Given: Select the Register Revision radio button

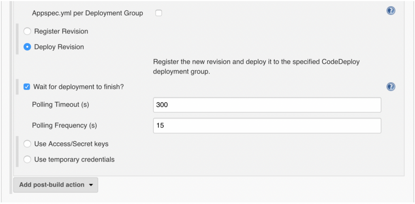Looking at the screenshot, I should pyautogui.click(x=27, y=31).
